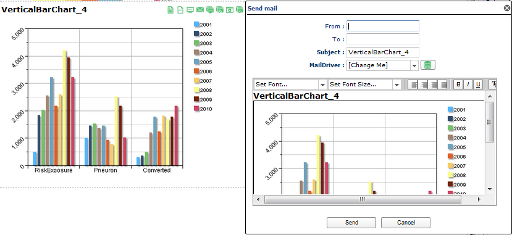
Task: Export chart to PowerPoint icon
Action: tap(190, 10)
